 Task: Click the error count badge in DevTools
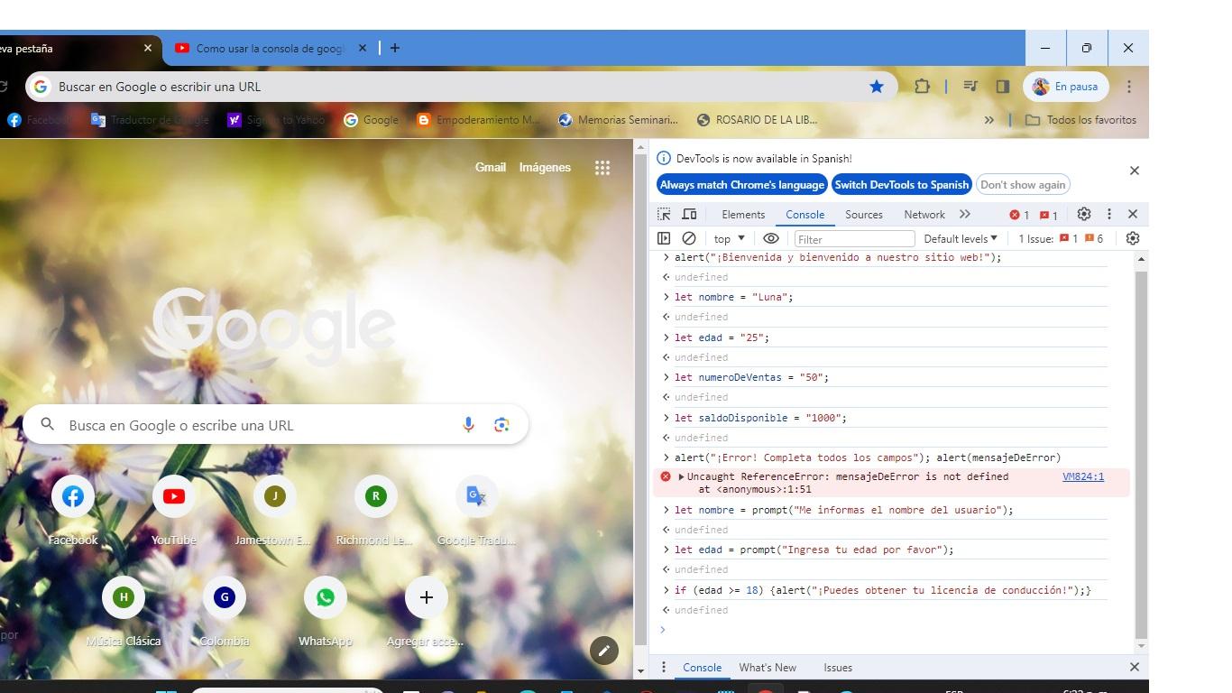tap(1020, 215)
